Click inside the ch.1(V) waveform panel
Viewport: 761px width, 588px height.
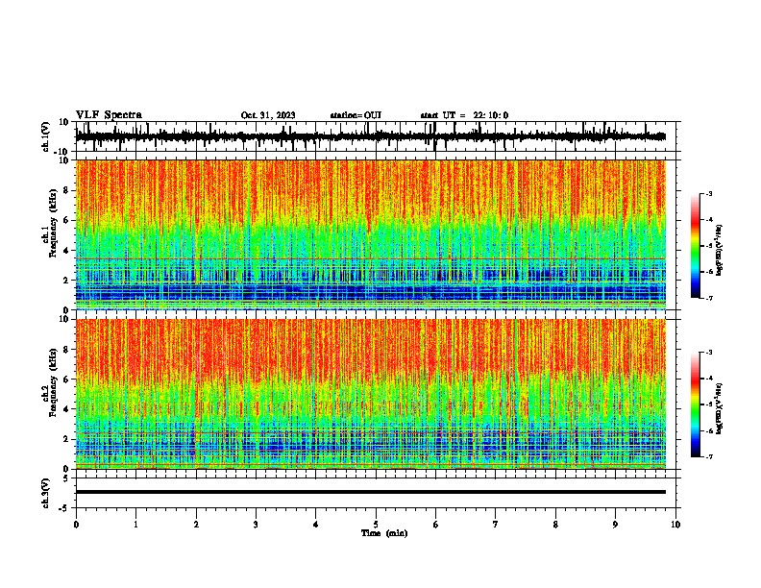[376, 136]
